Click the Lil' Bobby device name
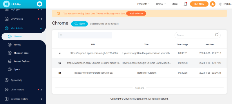Viewport: 232px width, 104px height. 16,4
